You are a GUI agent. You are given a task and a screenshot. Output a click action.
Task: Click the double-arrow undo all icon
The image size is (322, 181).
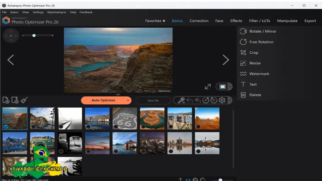point(197,100)
